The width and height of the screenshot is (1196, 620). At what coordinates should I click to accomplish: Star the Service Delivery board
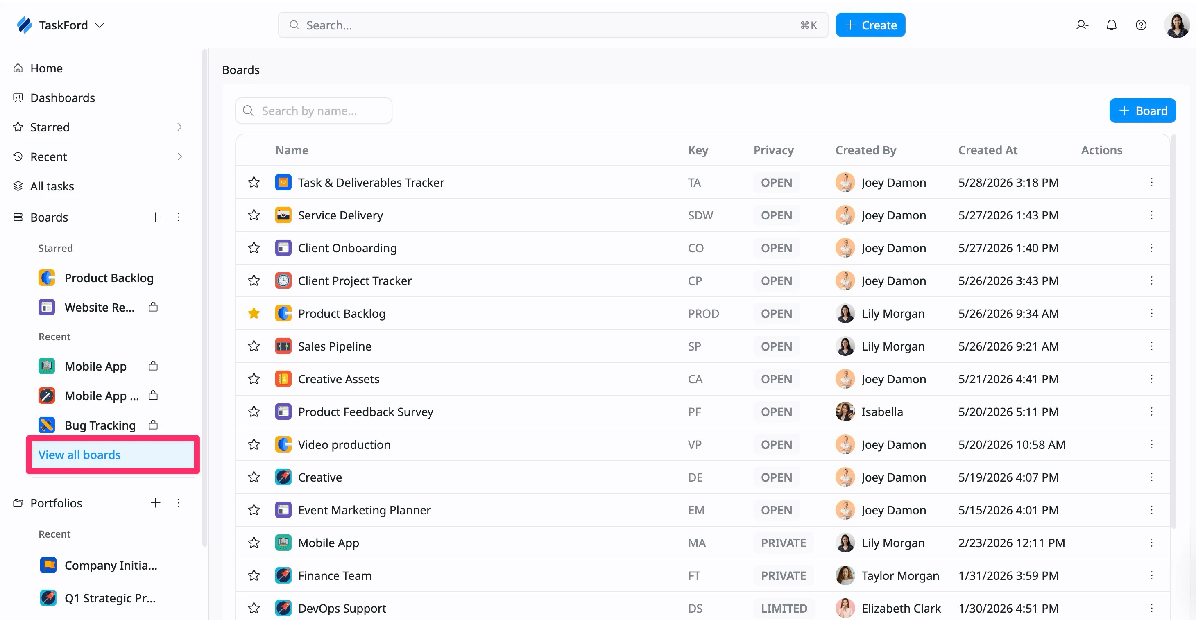[x=254, y=215]
